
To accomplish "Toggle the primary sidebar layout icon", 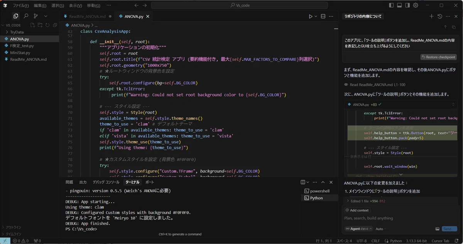I will (392, 5).
